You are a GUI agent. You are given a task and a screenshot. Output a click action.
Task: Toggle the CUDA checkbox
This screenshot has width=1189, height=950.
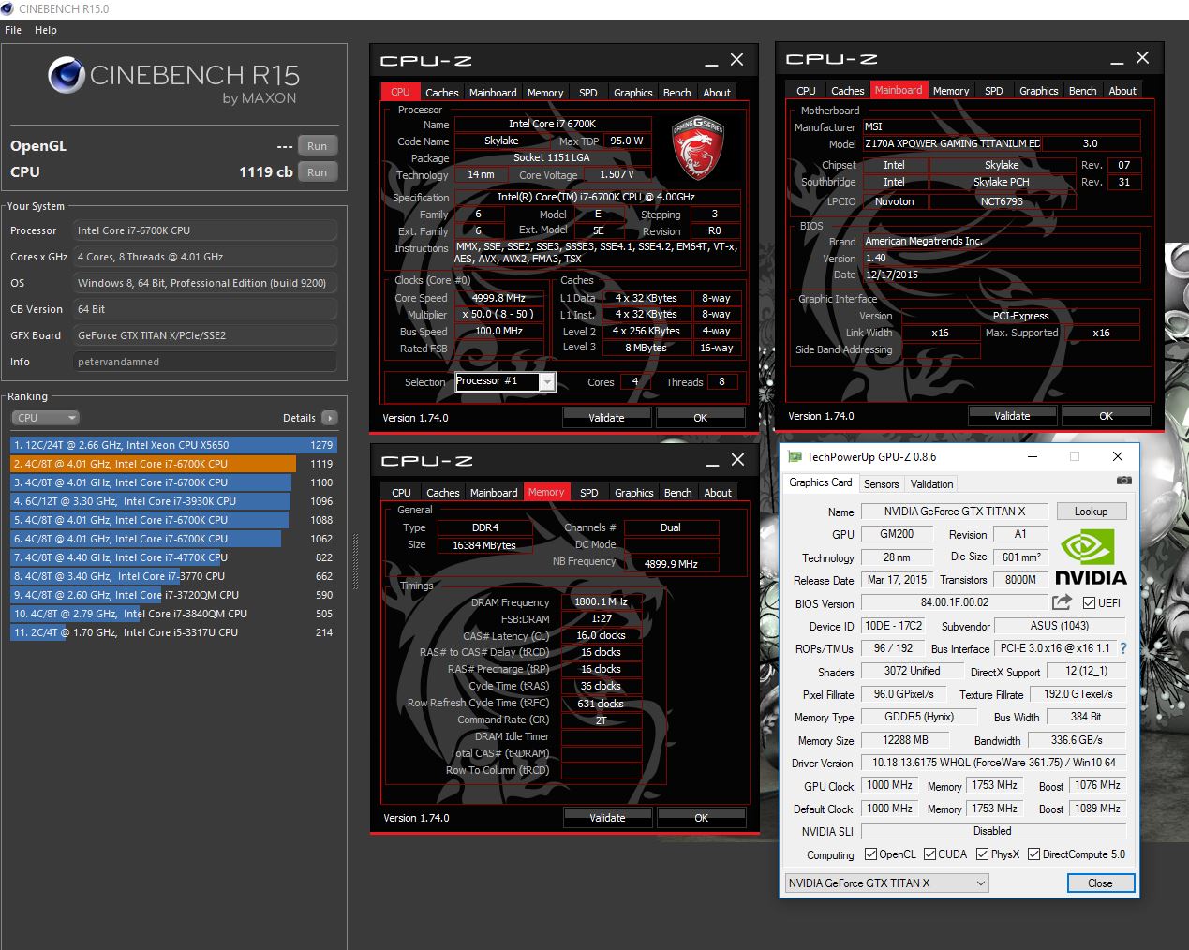click(930, 854)
